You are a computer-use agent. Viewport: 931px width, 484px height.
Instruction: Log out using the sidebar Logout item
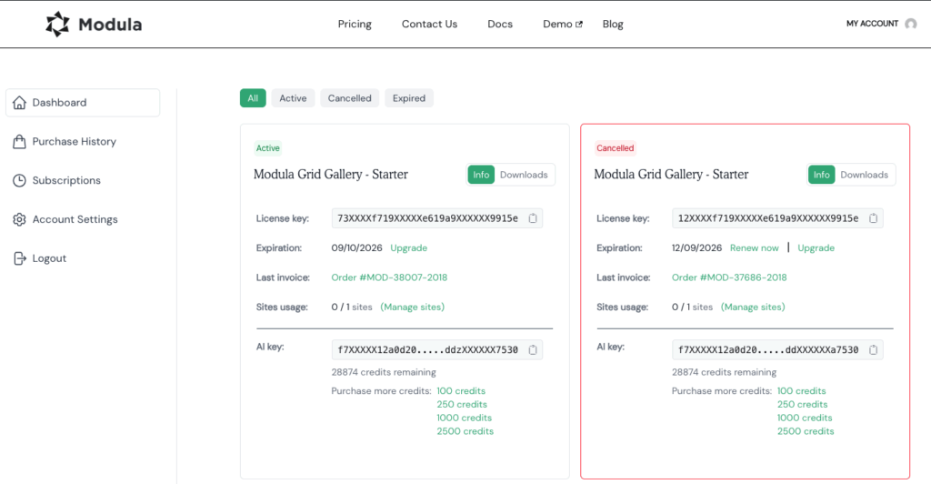click(x=49, y=258)
